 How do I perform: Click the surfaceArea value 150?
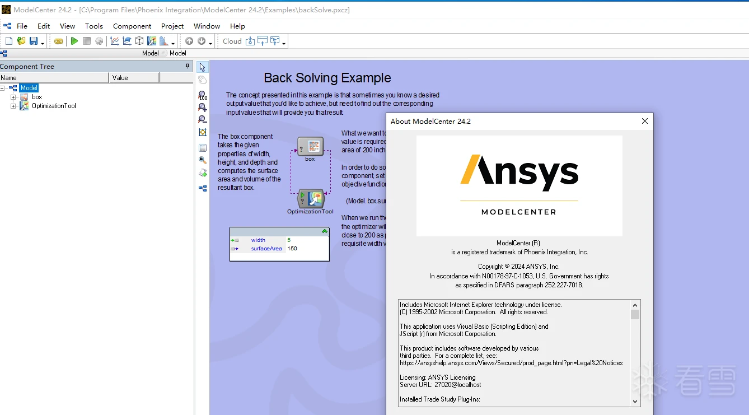(x=292, y=249)
